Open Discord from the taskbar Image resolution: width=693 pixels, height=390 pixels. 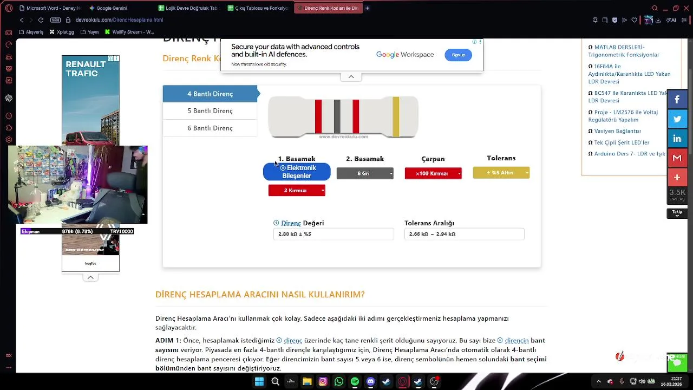(370, 381)
